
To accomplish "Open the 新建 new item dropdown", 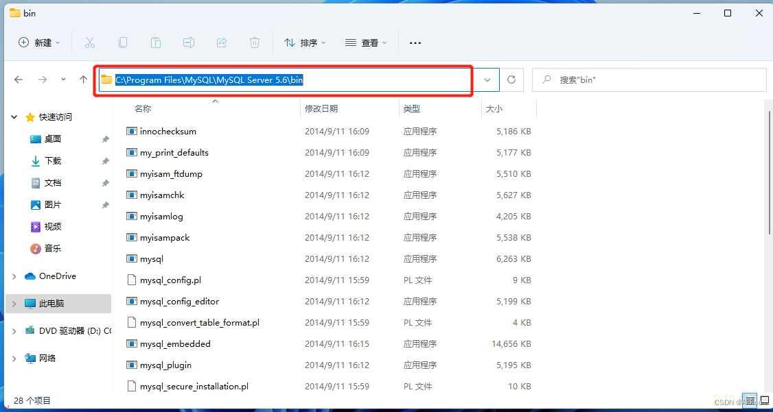I will pos(39,43).
